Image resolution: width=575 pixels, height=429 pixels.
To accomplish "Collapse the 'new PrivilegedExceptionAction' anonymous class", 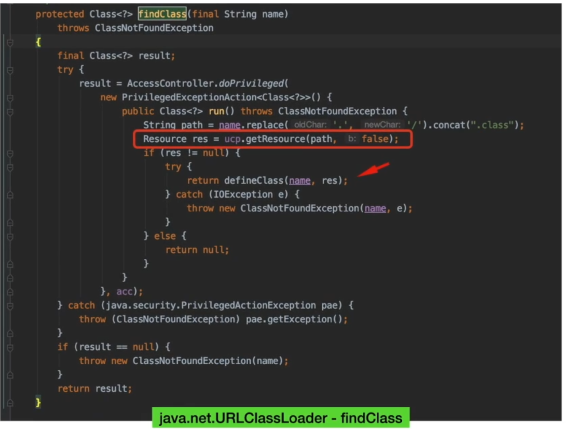I will 10,98.
